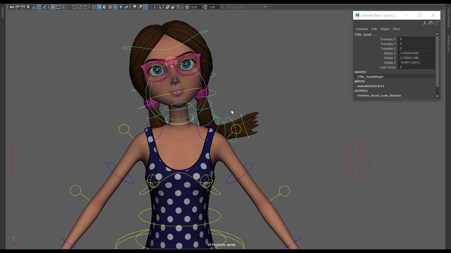
Task: Click the camera Bookmarks icon
Action: point(28,7)
